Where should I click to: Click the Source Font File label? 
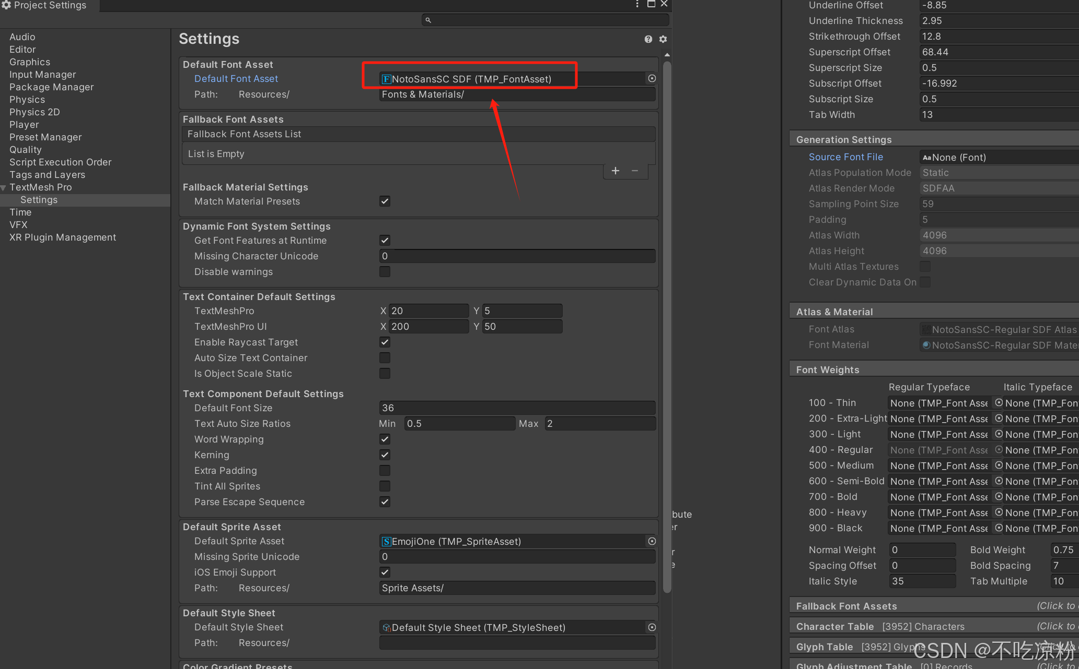tap(845, 157)
